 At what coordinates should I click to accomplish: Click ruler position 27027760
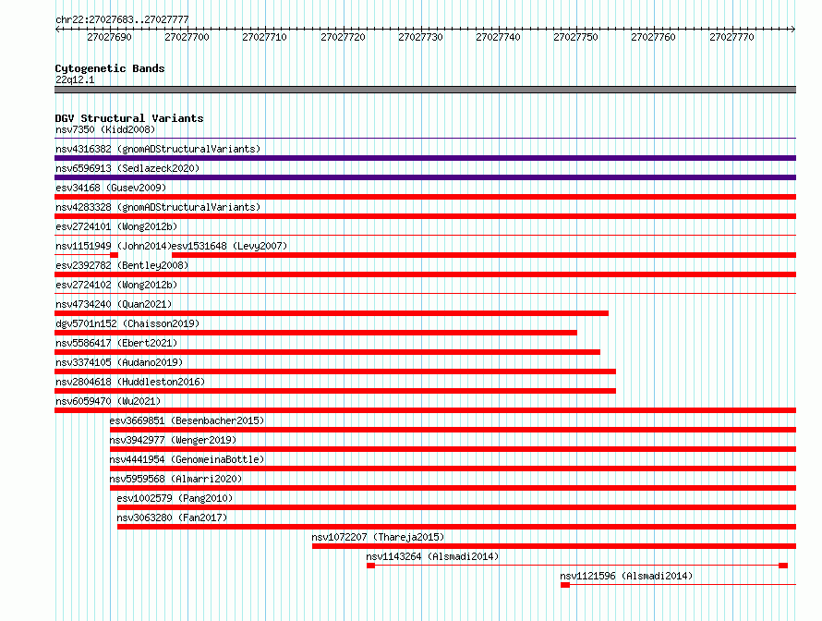653,37
